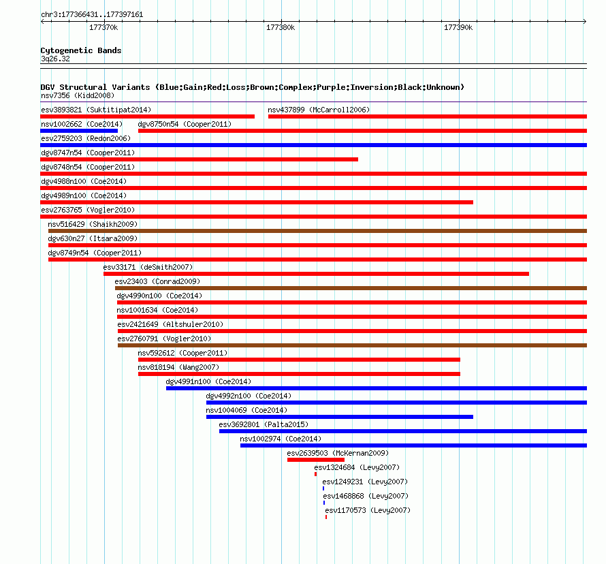This screenshot has width=606, height=564.
Task: Click the esv3893821 (Suktitipat2014) variant label
Action: click(x=96, y=110)
